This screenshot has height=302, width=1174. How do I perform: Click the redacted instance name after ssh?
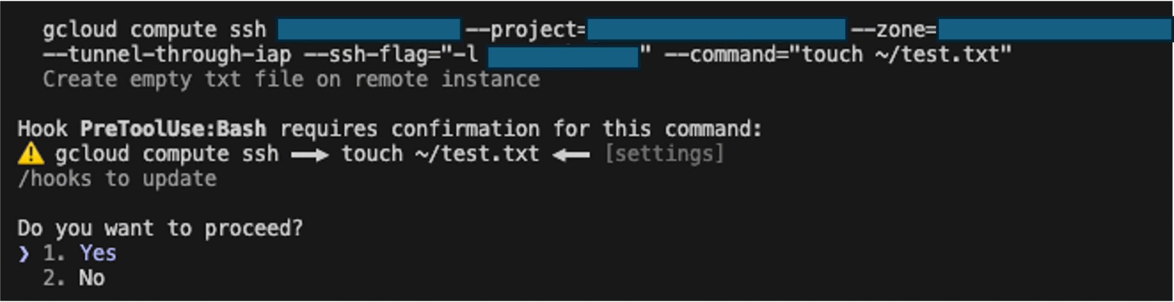tap(369, 30)
